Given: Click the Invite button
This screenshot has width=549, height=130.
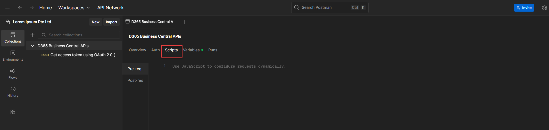Looking at the screenshot, I should (524, 8).
